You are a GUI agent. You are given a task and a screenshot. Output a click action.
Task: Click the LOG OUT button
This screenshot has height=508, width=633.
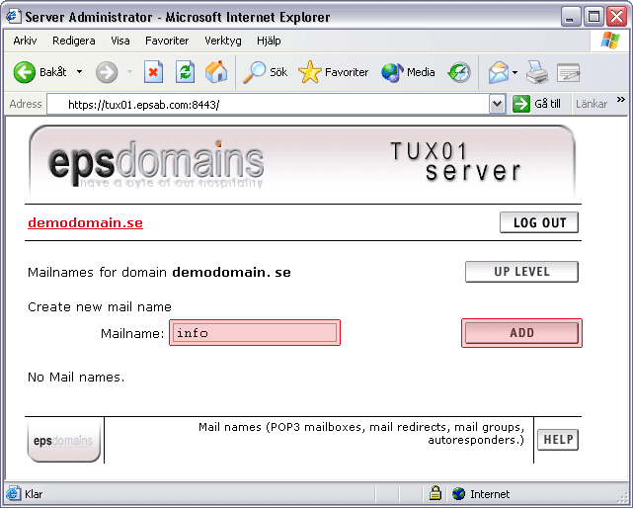tap(539, 222)
